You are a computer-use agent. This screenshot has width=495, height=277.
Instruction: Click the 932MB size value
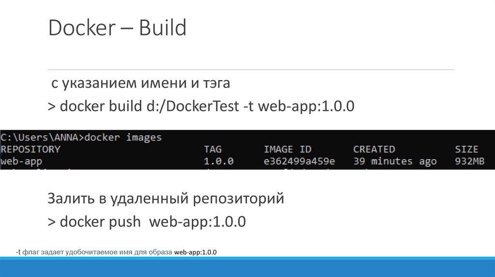469,161
